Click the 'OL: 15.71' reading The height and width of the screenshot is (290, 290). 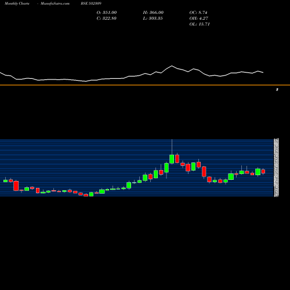point(200,24)
